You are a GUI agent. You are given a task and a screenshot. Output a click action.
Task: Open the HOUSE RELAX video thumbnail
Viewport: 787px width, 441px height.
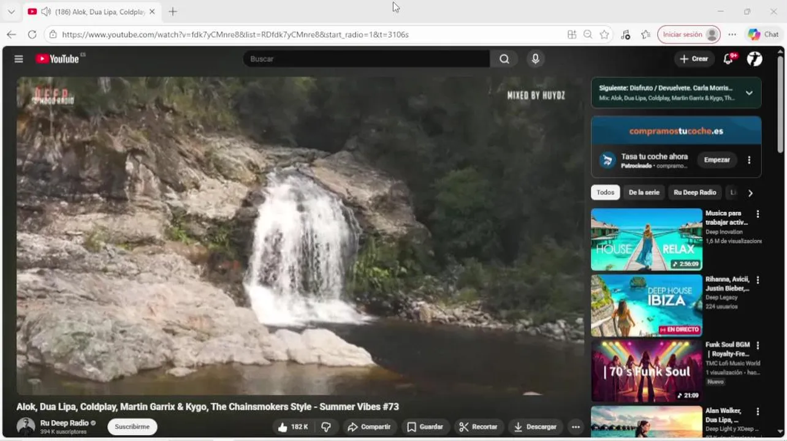pos(647,239)
